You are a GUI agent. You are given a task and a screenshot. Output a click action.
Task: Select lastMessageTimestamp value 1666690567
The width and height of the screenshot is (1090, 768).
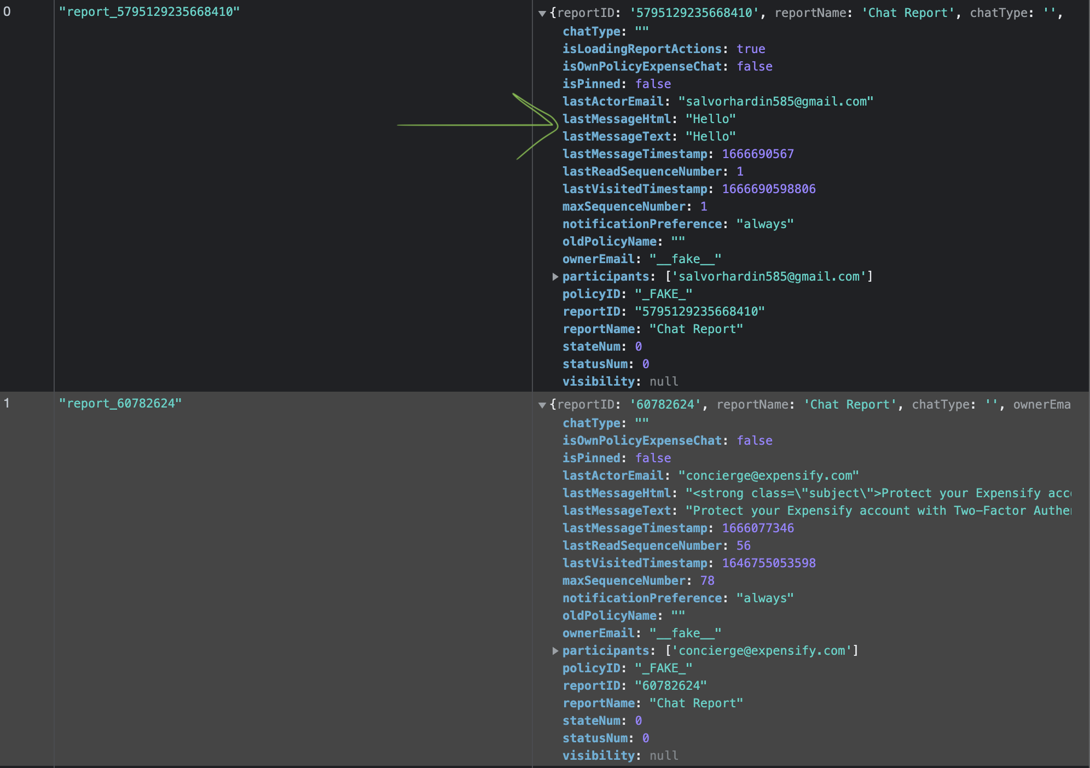[x=758, y=154]
